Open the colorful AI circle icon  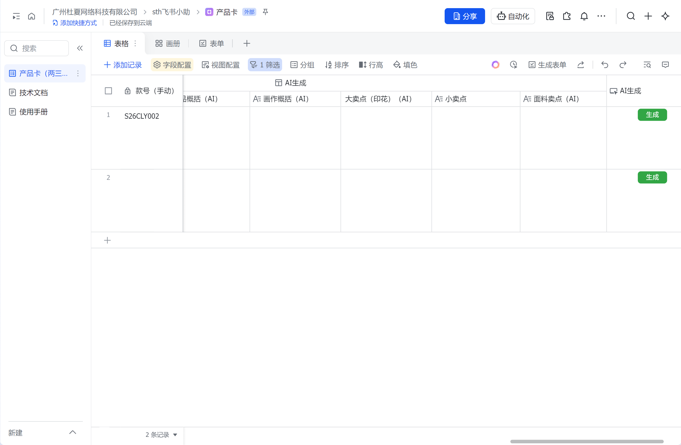click(495, 65)
